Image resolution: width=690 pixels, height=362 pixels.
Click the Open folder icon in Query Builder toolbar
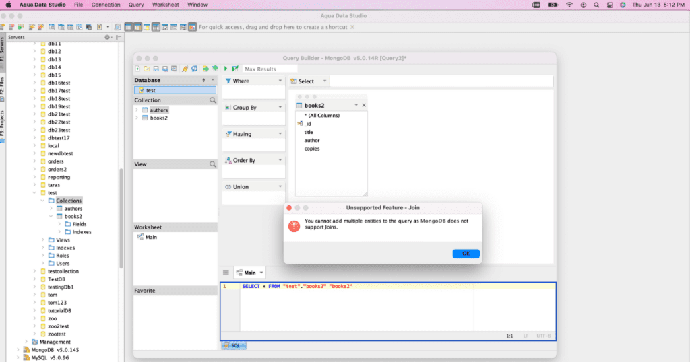147,69
